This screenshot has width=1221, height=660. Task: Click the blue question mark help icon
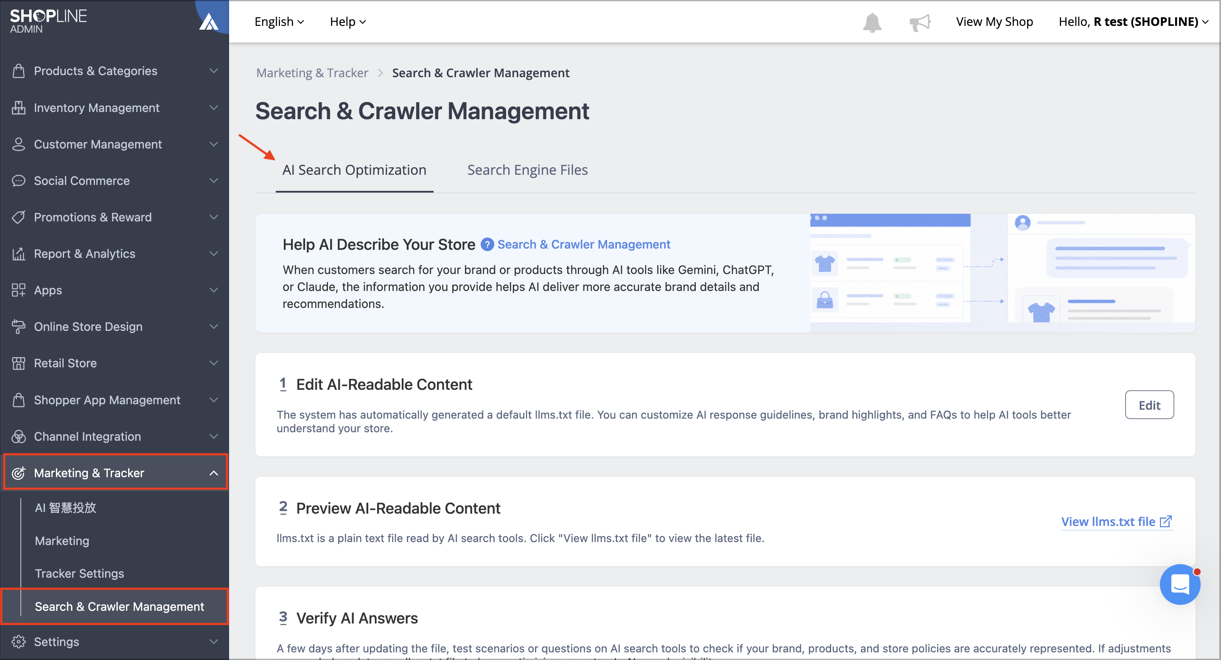[x=487, y=244]
